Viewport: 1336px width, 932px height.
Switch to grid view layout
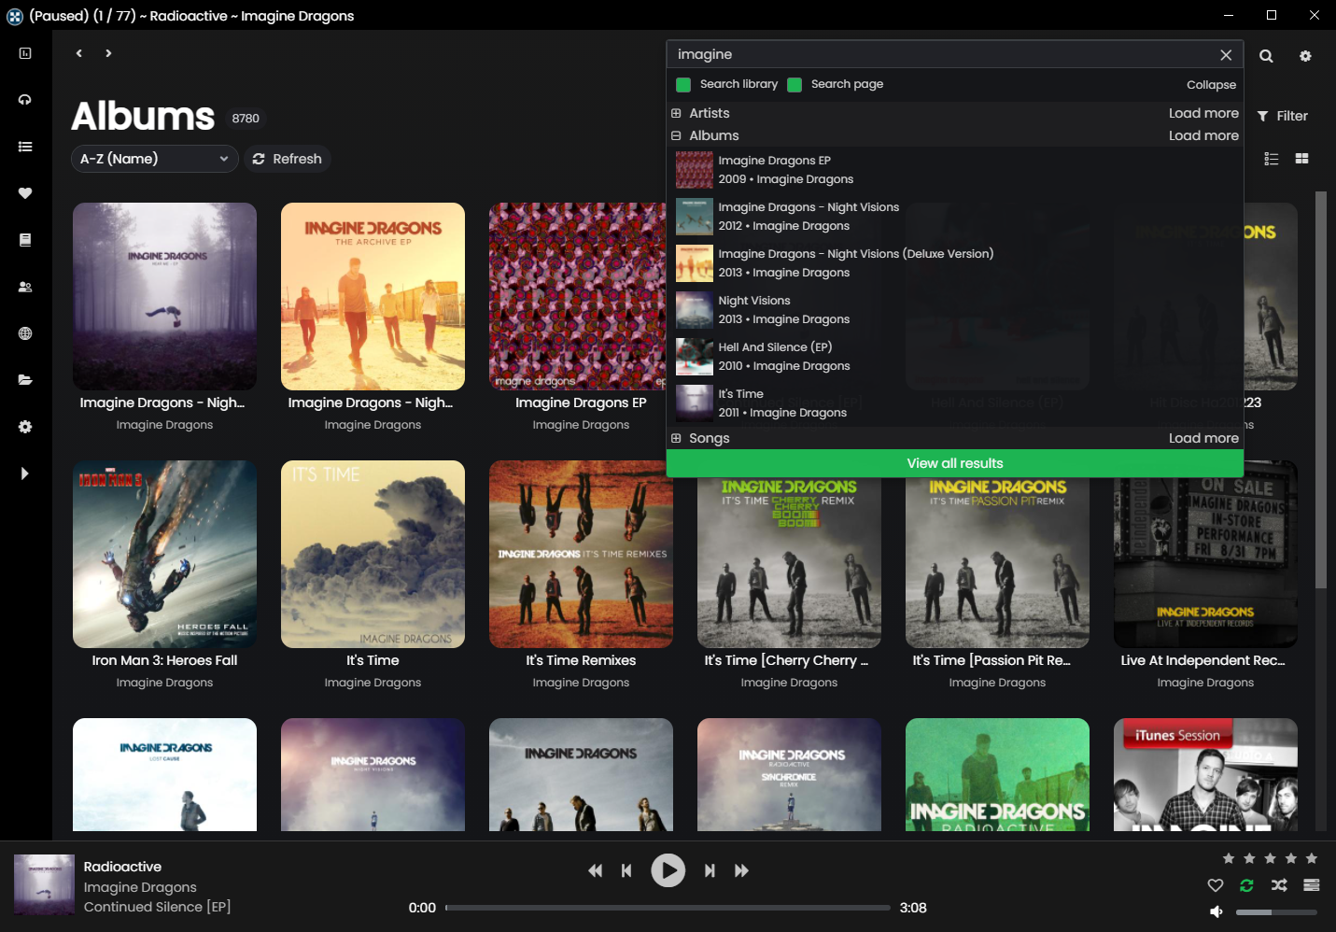[1301, 159]
